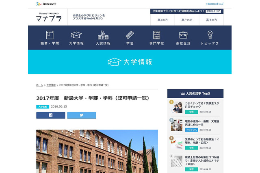Click rank 3 number badge
Screen dimensions: 260x173
pyautogui.click(x=171, y=138)
